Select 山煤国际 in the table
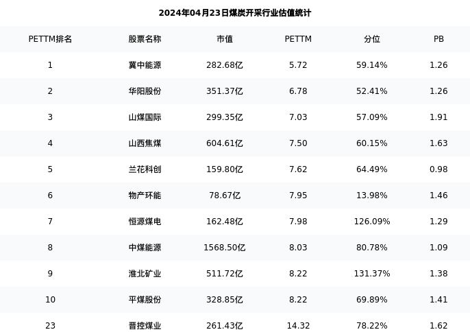Image resolution: width=470 pixels, height=332 pixels. click(x=145, y=117)
